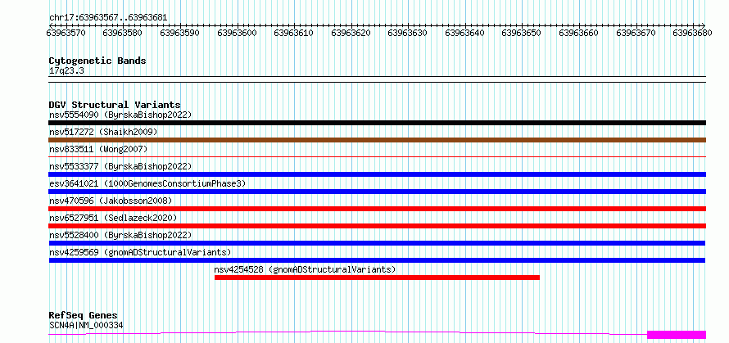Select the red nsv470596 variant bar
Image resolution: width=729 pixels, height=343 pixels.
377,209
